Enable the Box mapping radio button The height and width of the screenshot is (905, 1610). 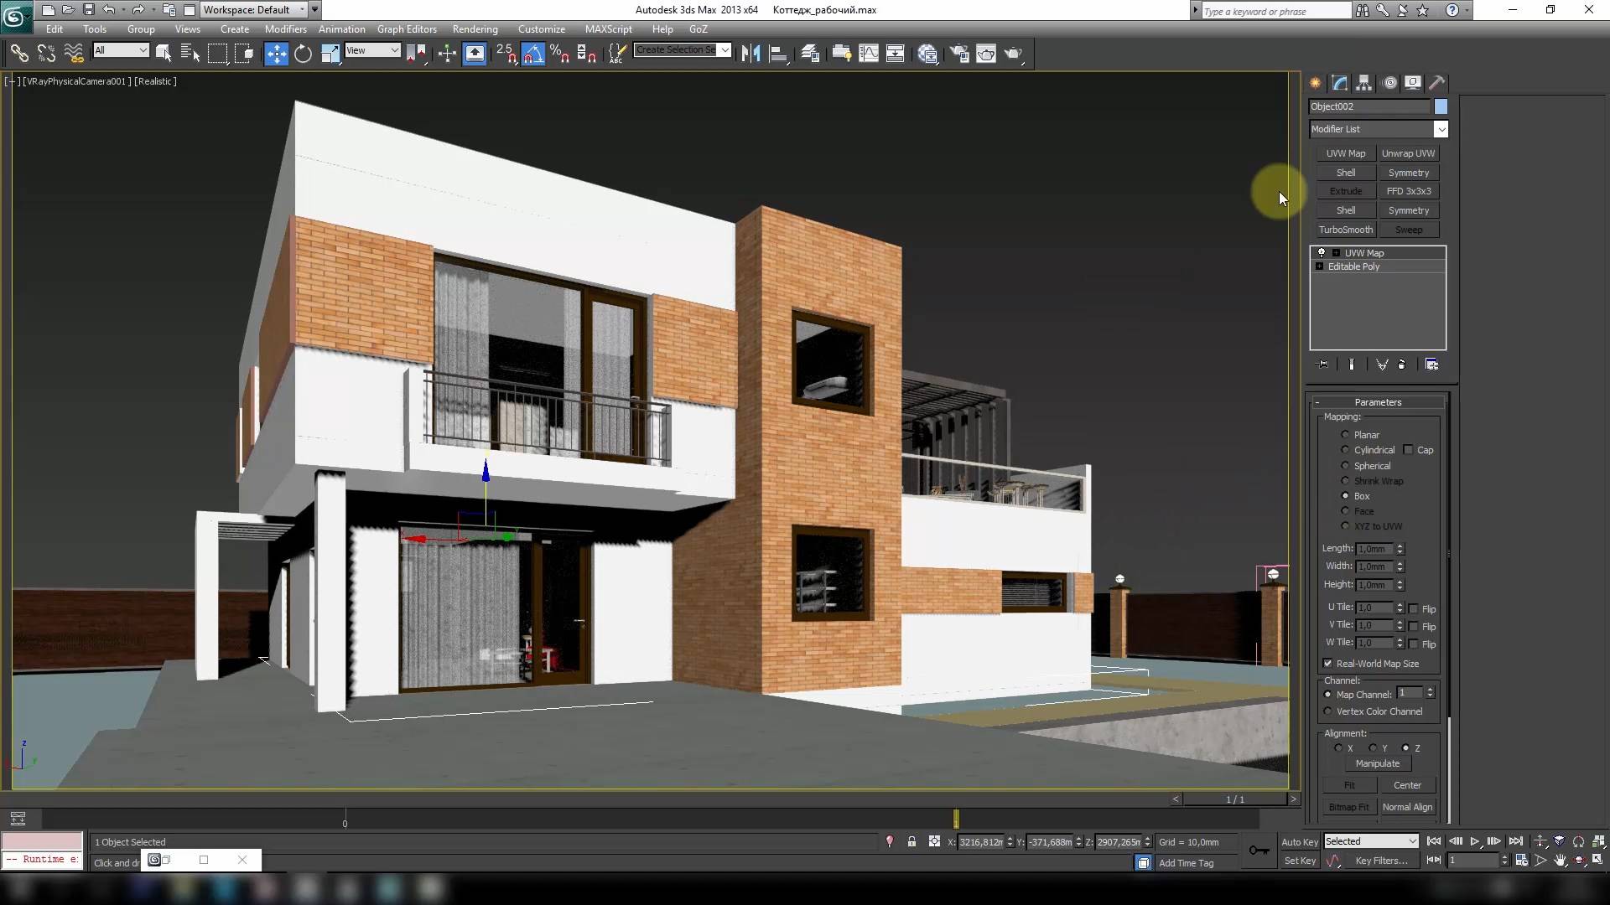[1346, 495]
